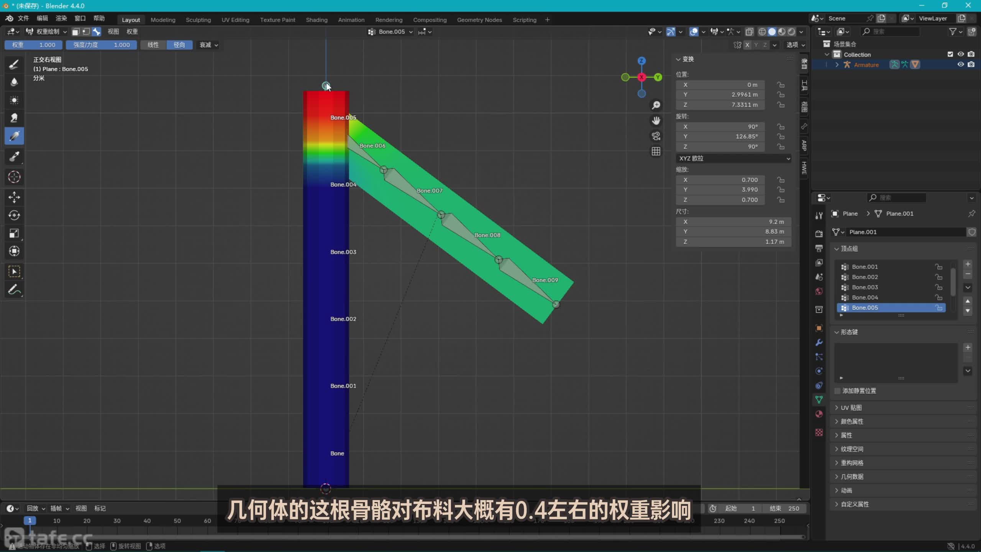Click the Move tool icon
981x552 pixels.
click(14, 197)
